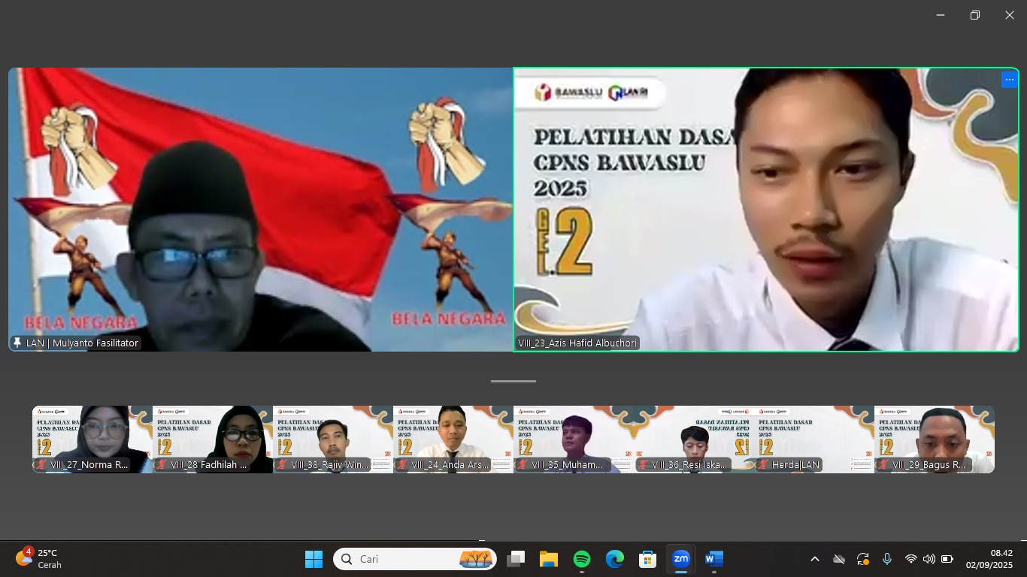Click the Task View button
This screenshot has height=577, width=1027.
(x=515, y=559)
